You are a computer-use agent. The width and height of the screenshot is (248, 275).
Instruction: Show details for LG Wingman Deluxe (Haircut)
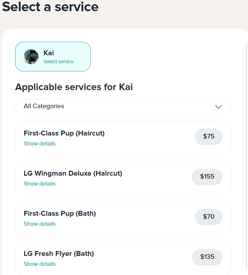[40, 184]
